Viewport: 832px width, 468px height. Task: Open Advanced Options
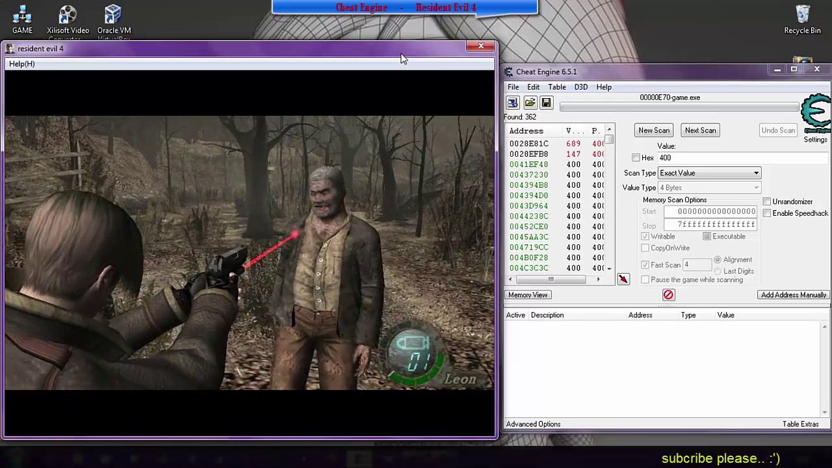pyautogui.click(x=533, y=424)
